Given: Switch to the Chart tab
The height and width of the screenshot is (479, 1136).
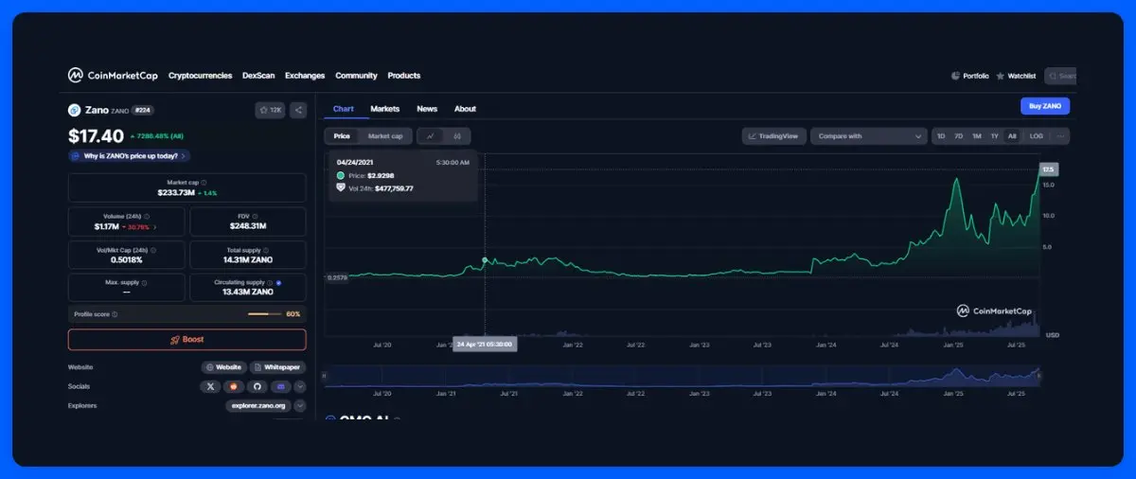Looking at the screenshot, I should point(343,109).
